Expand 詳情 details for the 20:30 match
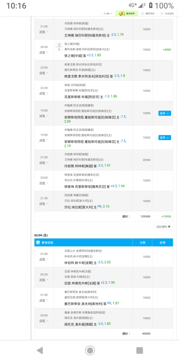Image resolution: width=180 pixels, height=361 pixels. tap(44, 52)
